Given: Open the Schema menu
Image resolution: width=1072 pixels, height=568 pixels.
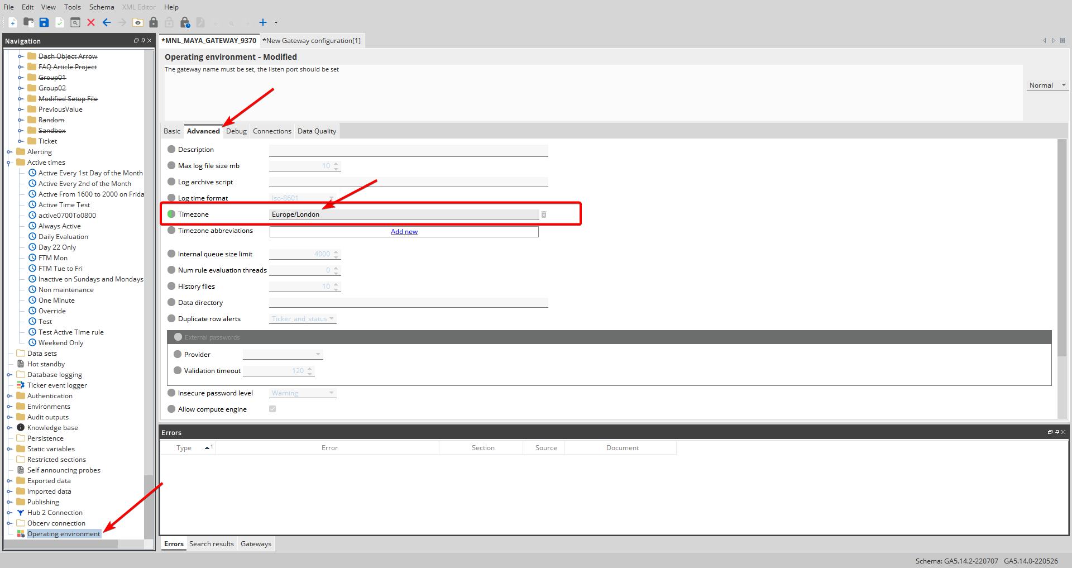Looking at the screenshot, I should point(102,7).
